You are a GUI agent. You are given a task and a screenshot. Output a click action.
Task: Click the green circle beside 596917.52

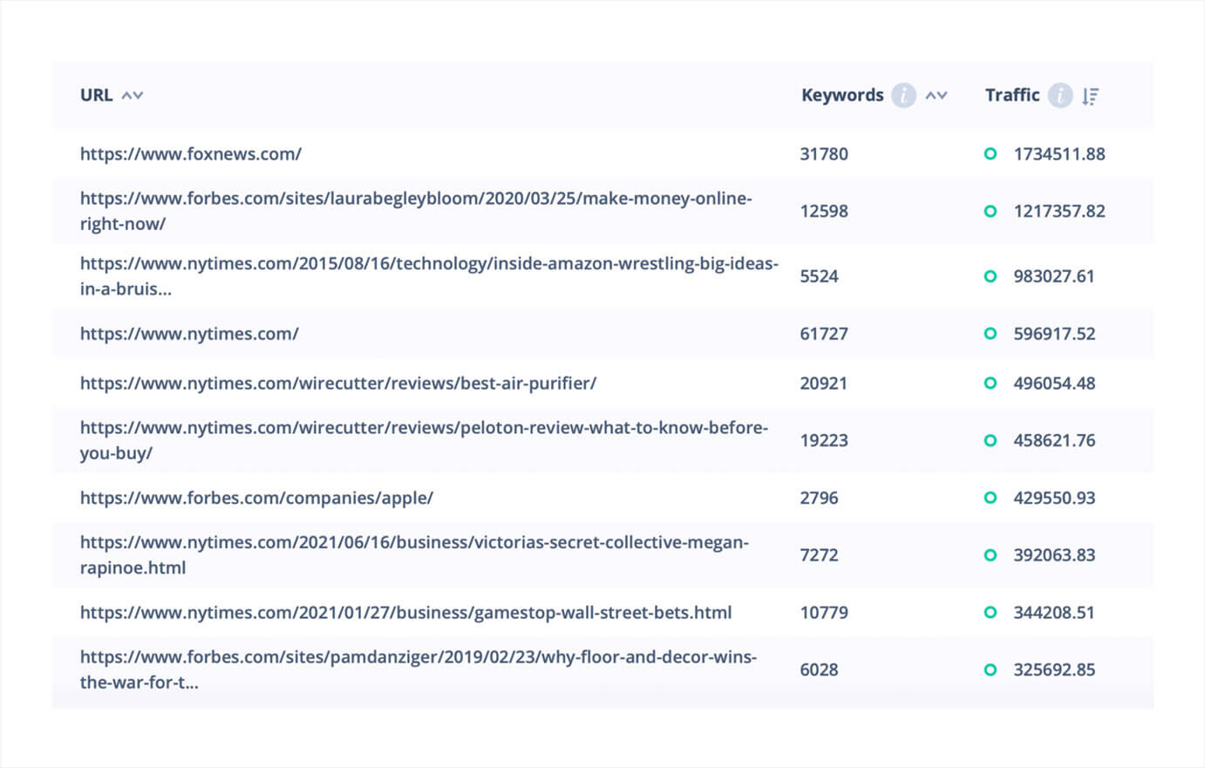click(x=991, y=334)
